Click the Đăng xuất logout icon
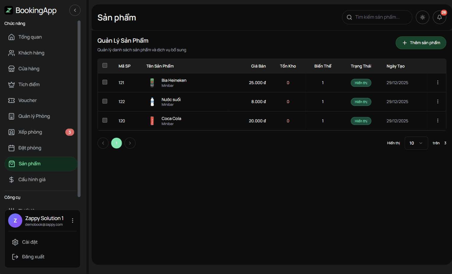This screenshot has width=452, height=274. click(15, 257)
